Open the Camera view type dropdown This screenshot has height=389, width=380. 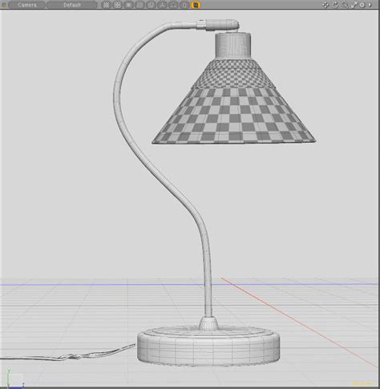pos(26,5)
